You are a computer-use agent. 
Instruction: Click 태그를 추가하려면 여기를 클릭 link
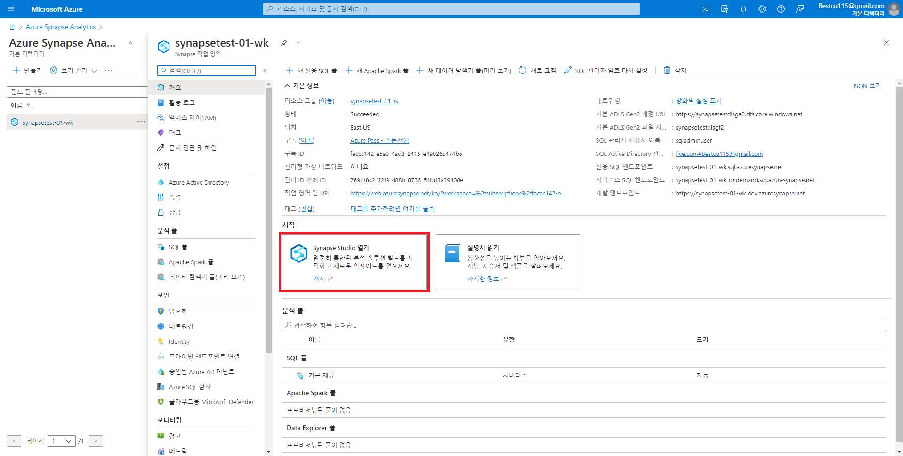(392, 209)
